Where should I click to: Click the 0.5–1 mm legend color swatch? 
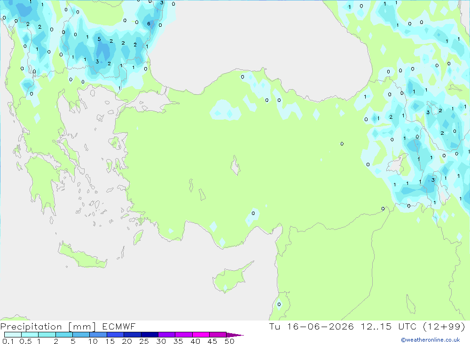(30, 335)
